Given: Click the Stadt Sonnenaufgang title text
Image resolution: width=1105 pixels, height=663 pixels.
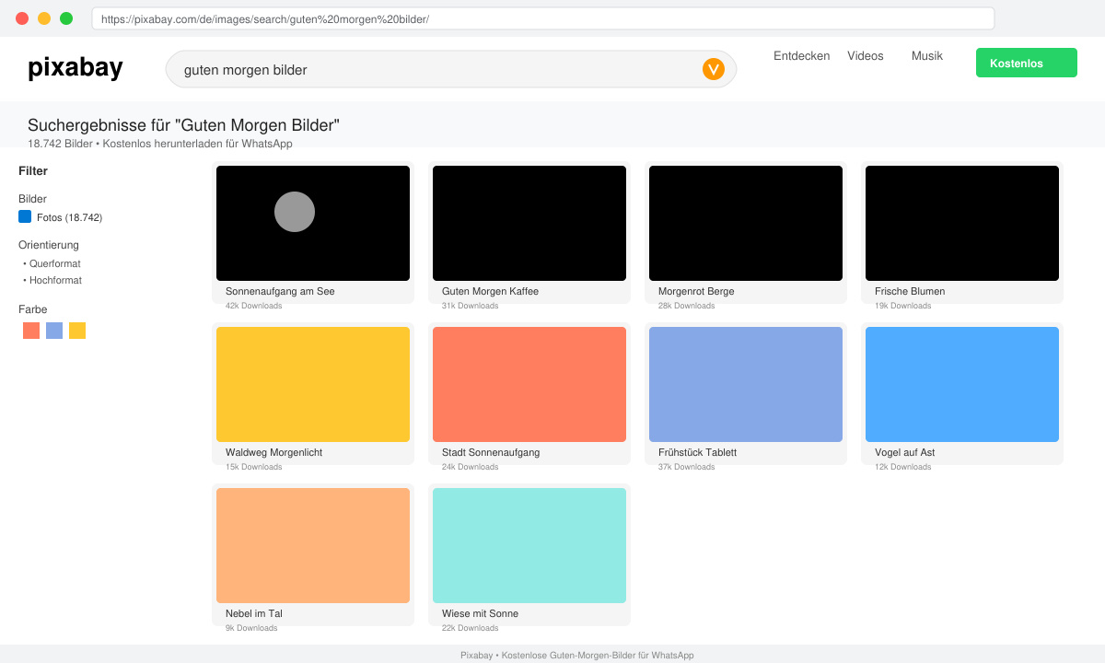Looking at the screenshot, I should pos(491,452).
